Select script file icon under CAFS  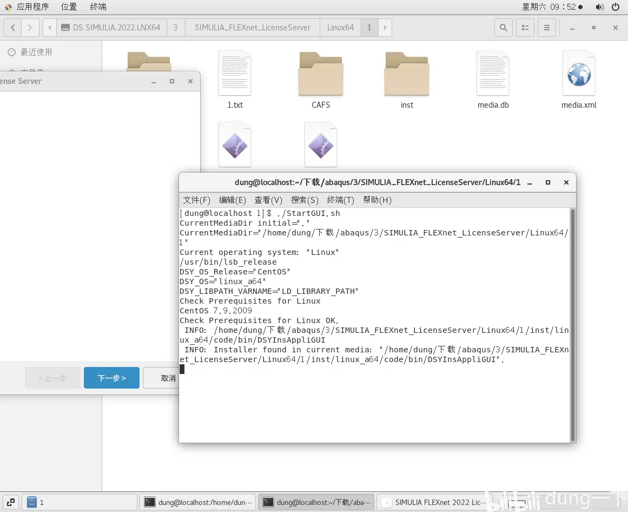click(321, 145)
